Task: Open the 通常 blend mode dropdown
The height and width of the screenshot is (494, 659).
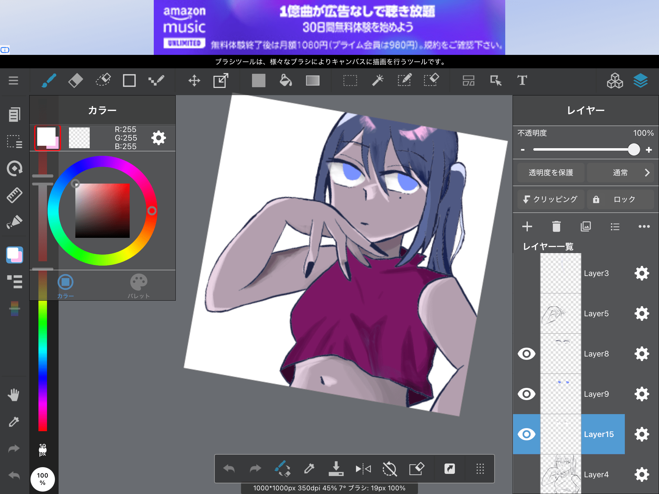Action: point(620,173)
